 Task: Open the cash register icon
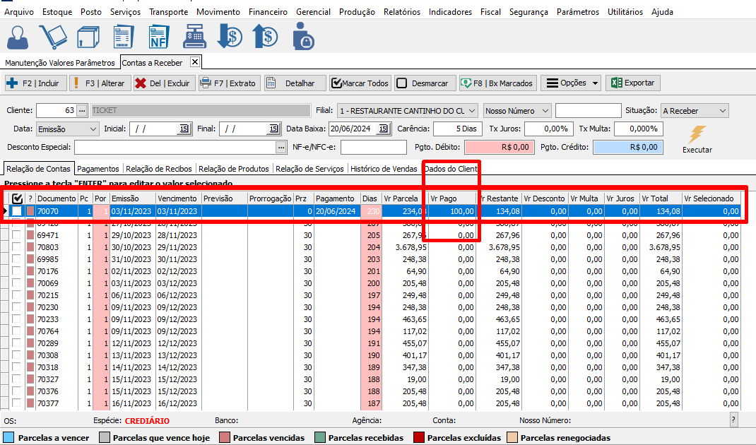[194, 37]
